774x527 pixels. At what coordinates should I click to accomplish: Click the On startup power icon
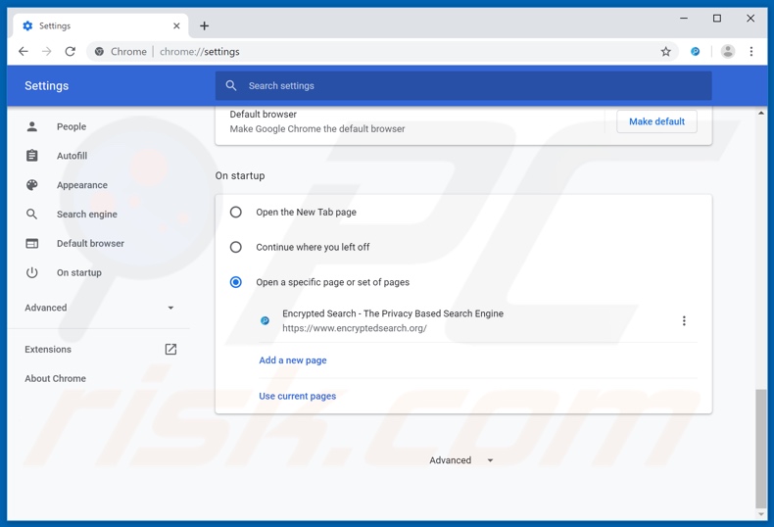(x=32, y=272)
